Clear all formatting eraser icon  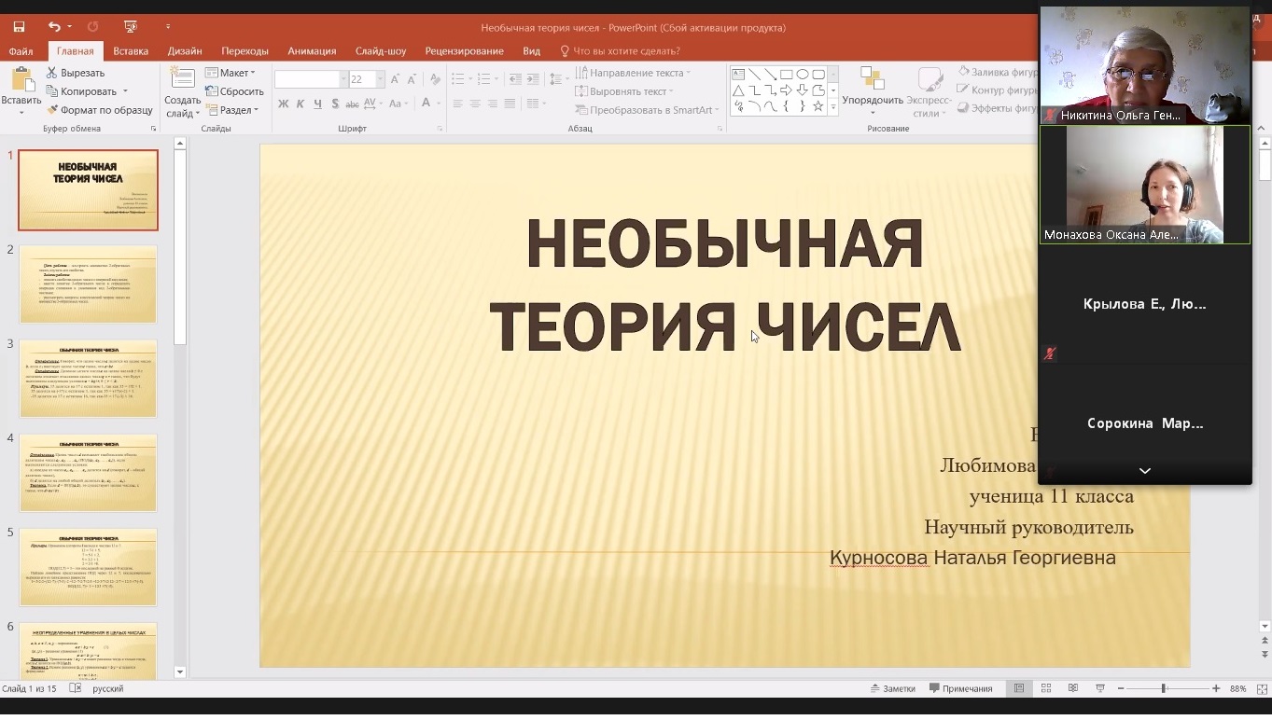pos(435,79)
